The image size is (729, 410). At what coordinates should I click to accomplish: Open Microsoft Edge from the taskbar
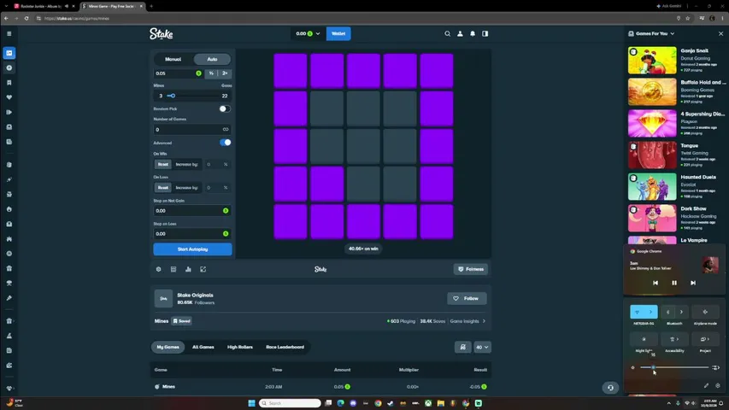pyautogui.click(x=340, y=403)
